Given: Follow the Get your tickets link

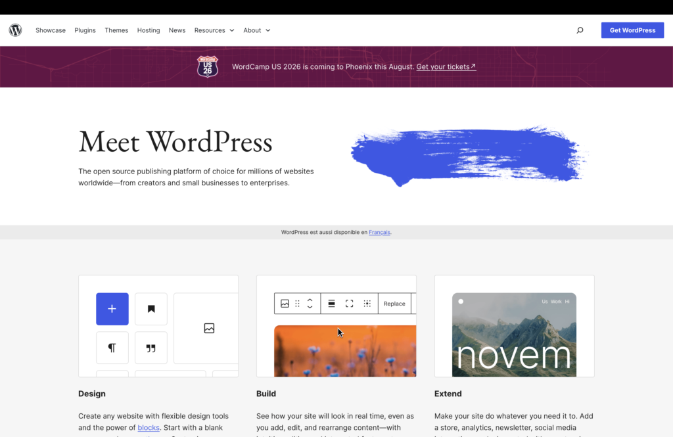Looking at the screenshot, I should pos(446,66).
